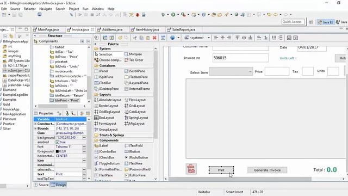
Task: Click the foreground black color swatch
Action: pos(57,151)
